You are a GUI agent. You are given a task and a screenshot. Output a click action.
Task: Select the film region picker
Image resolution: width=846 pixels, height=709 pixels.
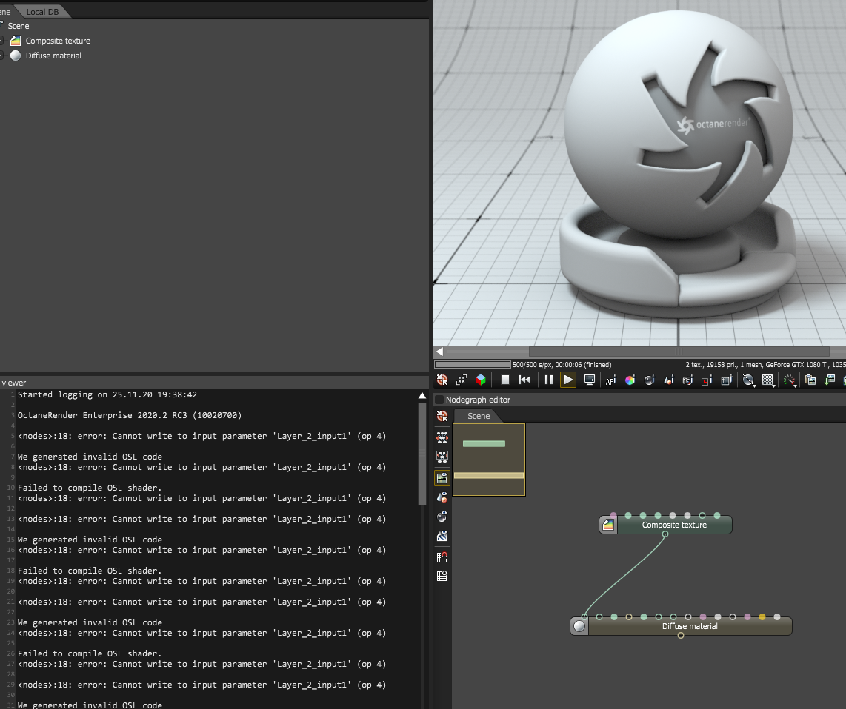(x=726, y=380)
